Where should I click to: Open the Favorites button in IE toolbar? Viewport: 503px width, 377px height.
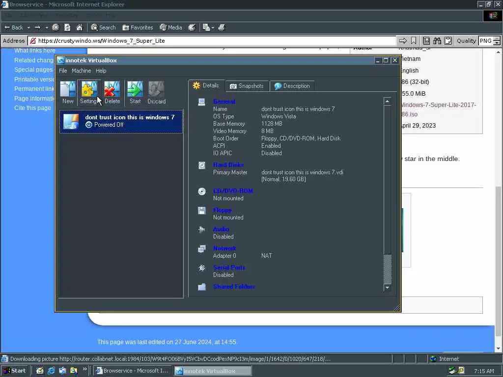tap(138, 27)
